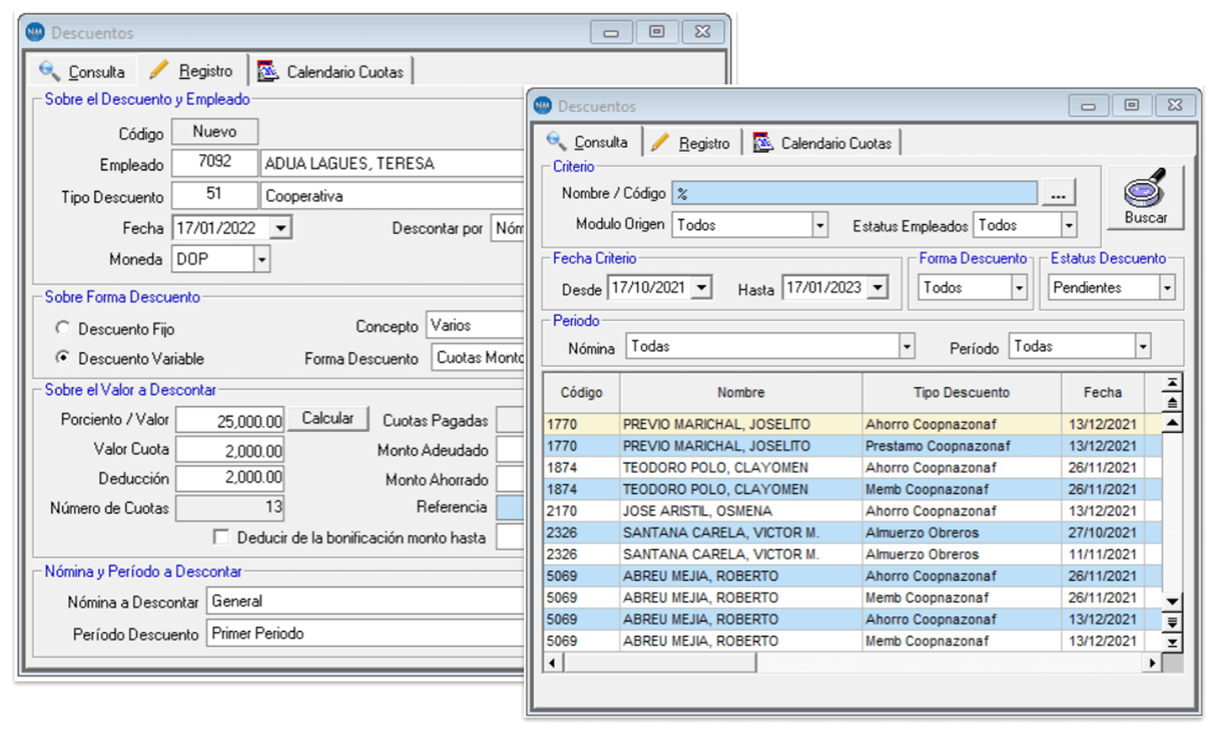Screen dimensions: 1220x733
Task: Click the Nombre / Código search field
Action: 854,193
